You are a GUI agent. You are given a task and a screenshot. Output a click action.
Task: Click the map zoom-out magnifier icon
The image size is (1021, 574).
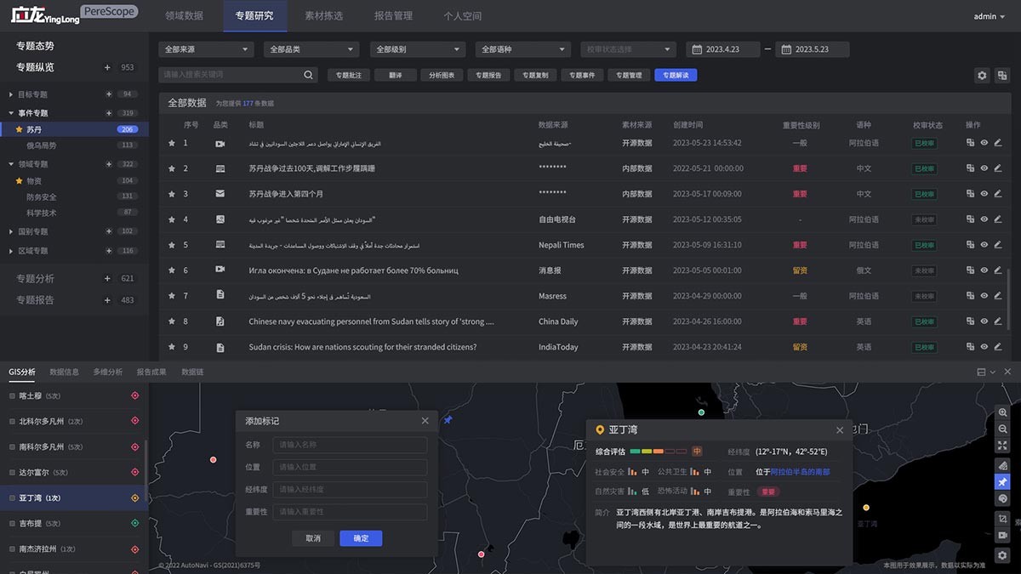point(1003,429)
